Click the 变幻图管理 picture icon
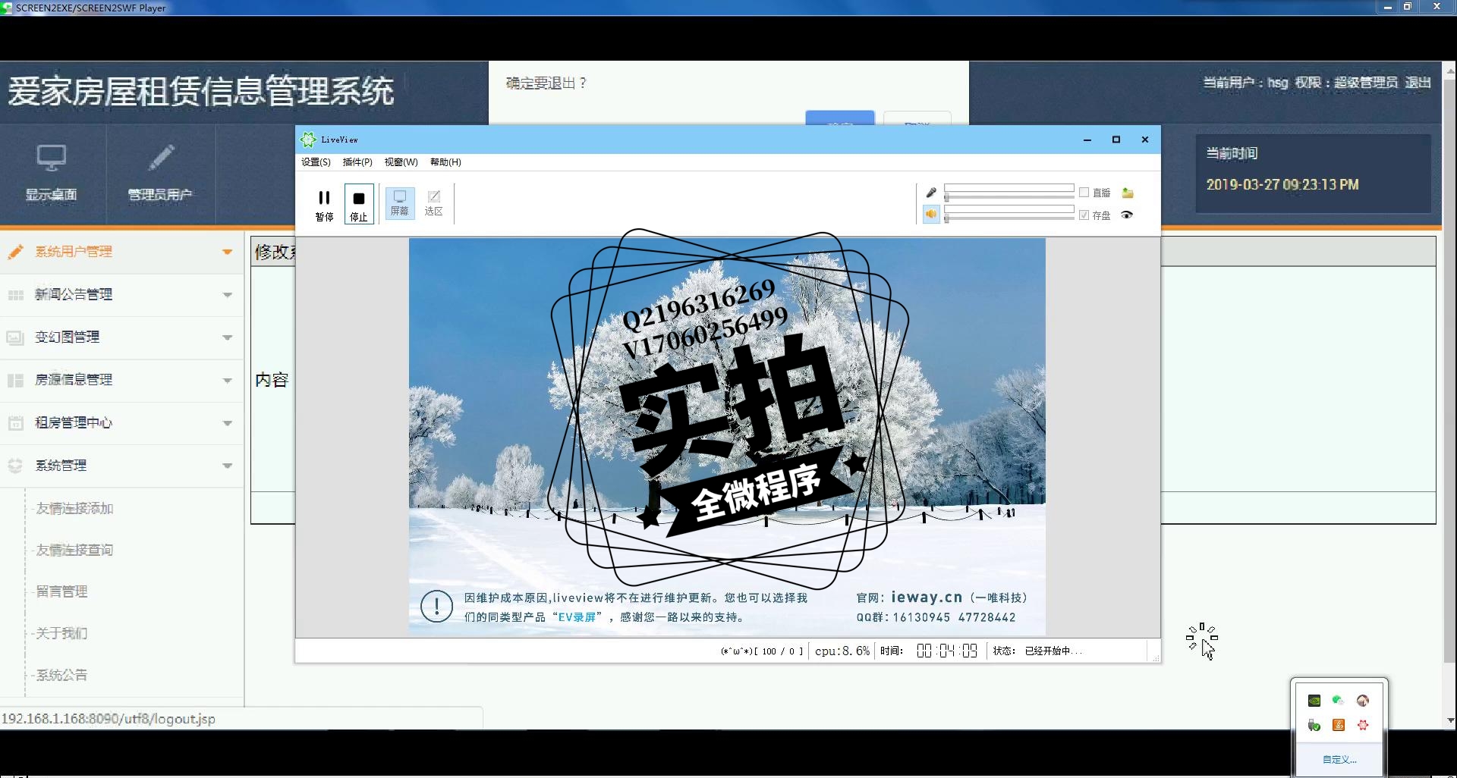The width and height of the screenshot is (1457, 778). pos(15,337)
